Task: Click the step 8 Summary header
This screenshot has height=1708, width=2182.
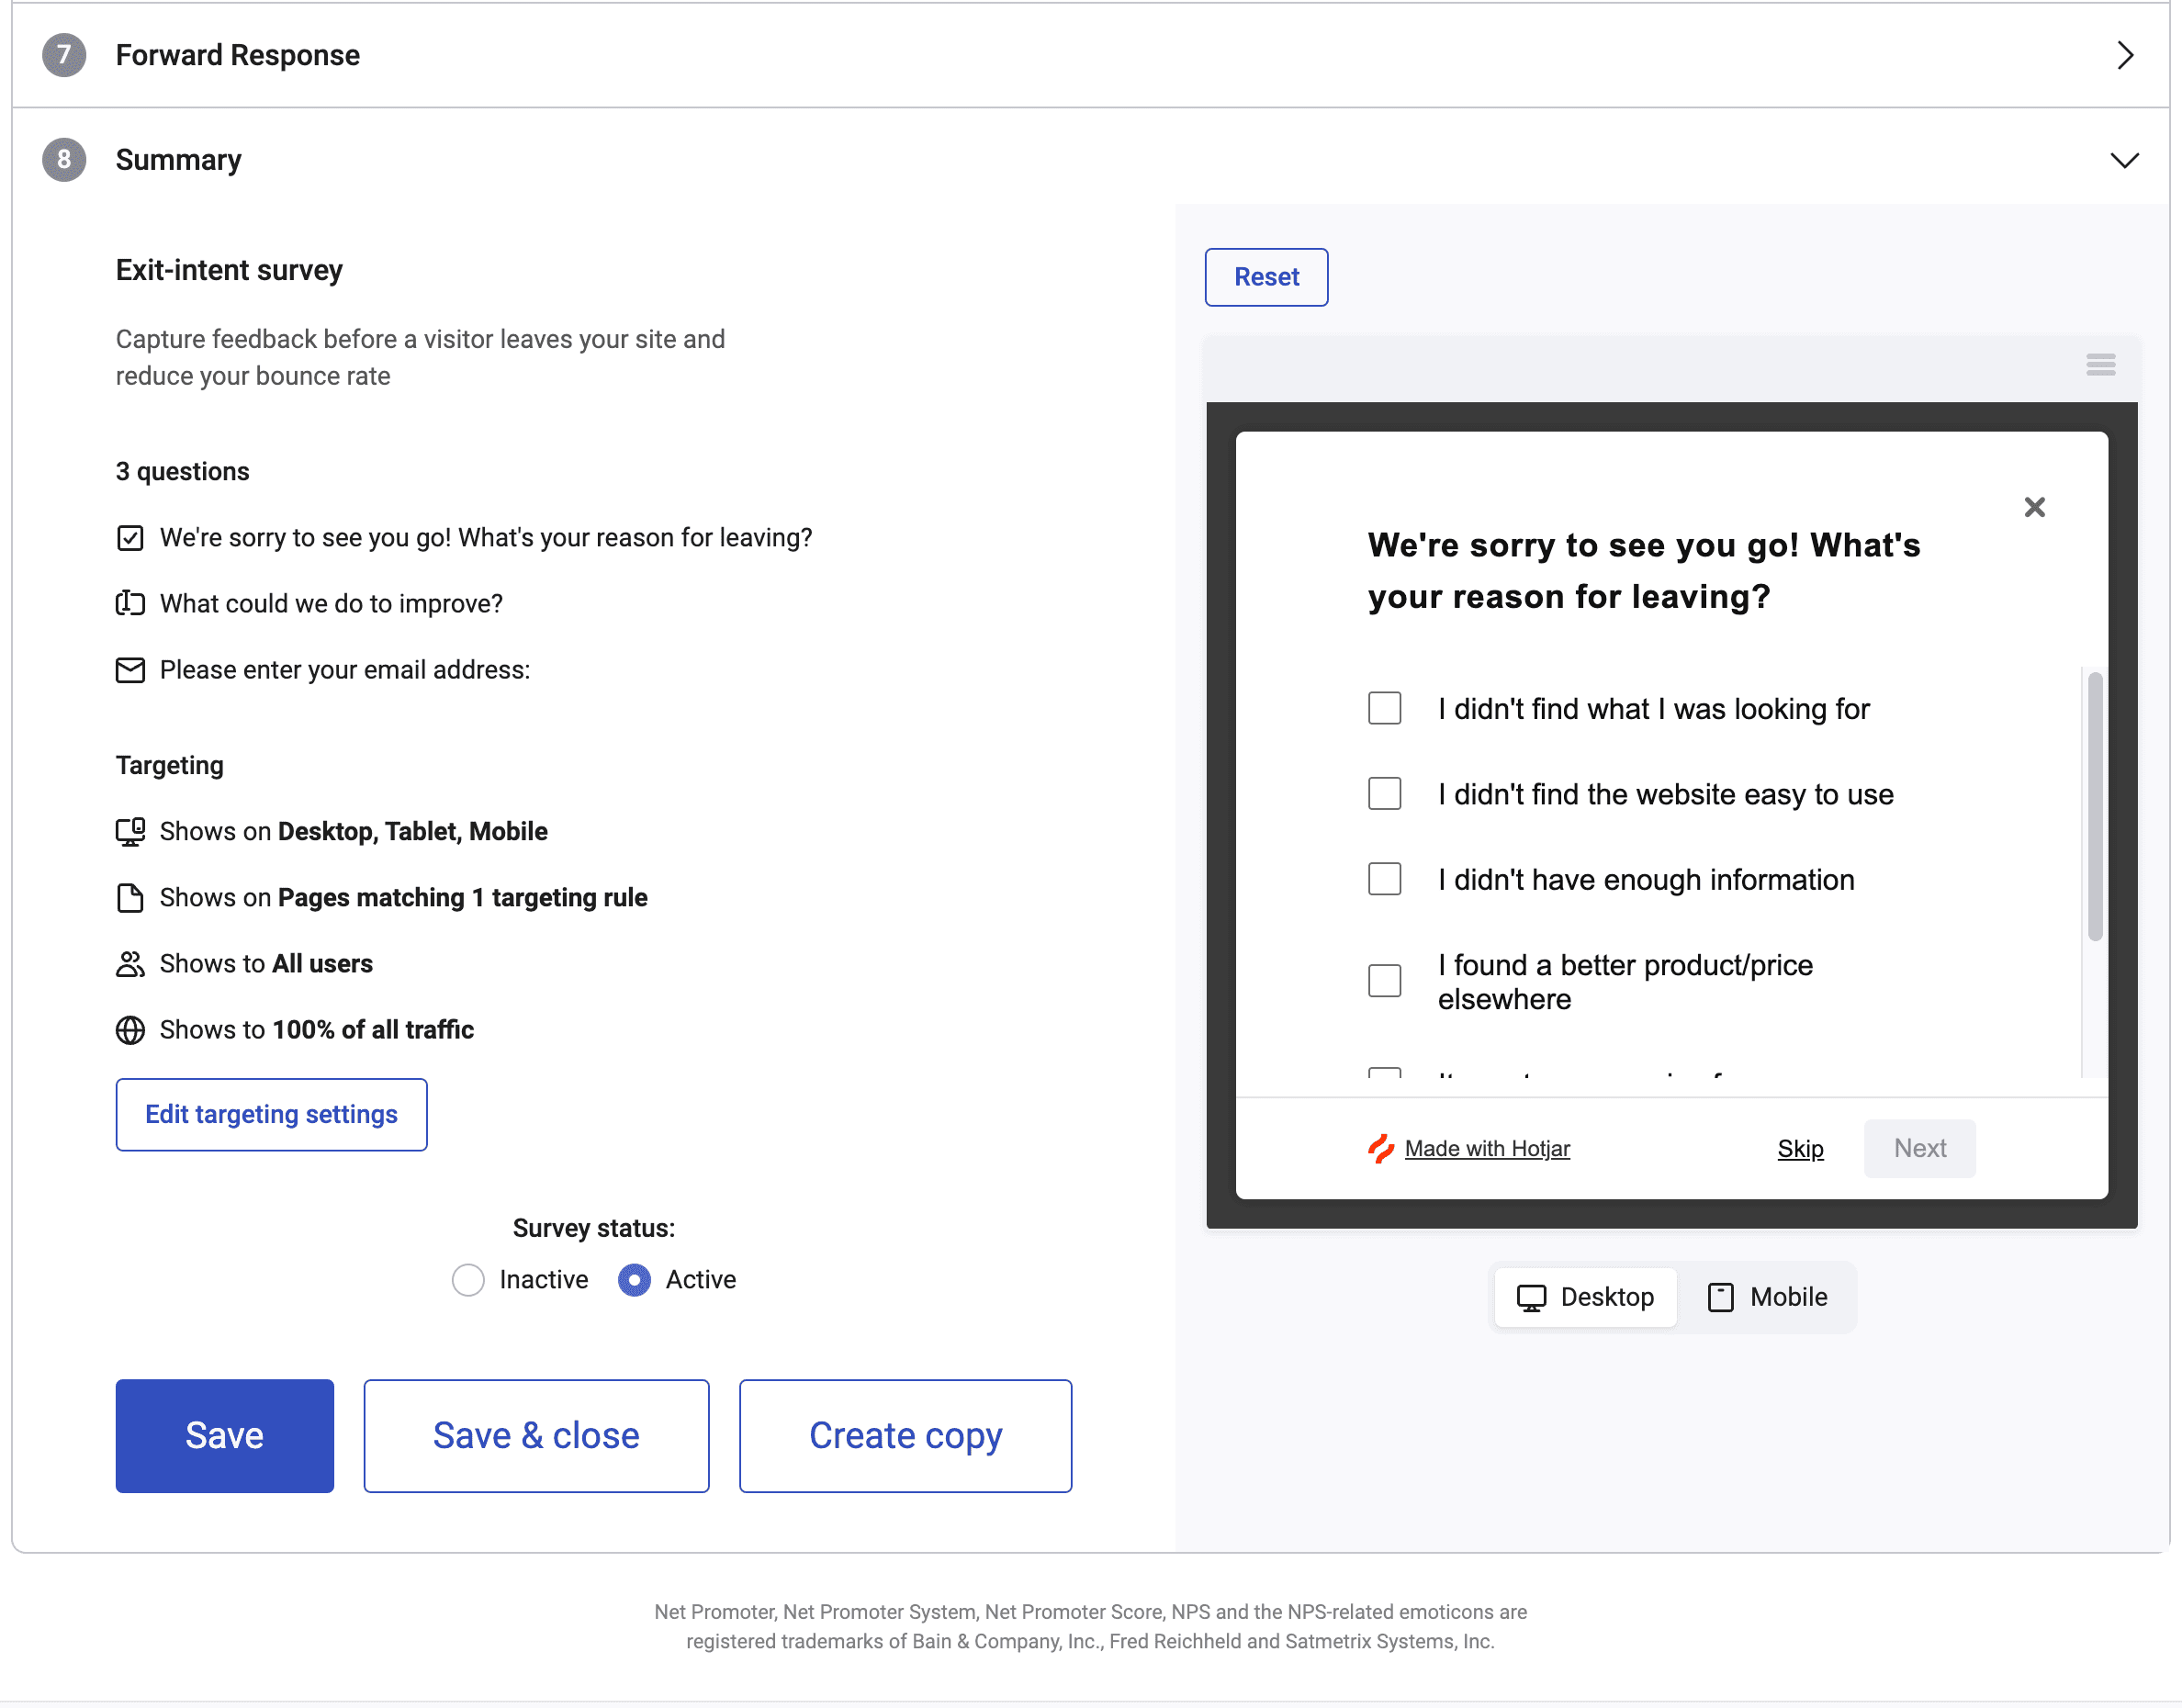Action: [x=1090, y=160]
